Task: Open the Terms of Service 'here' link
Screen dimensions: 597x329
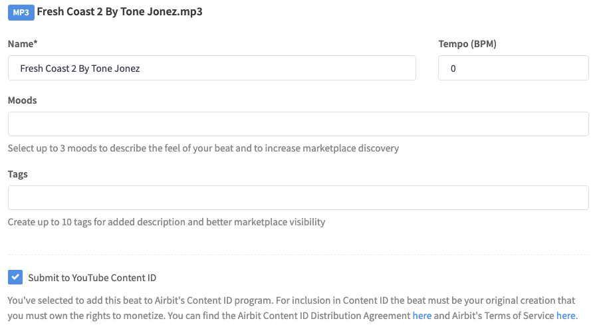Action: [x=566, y=316]
